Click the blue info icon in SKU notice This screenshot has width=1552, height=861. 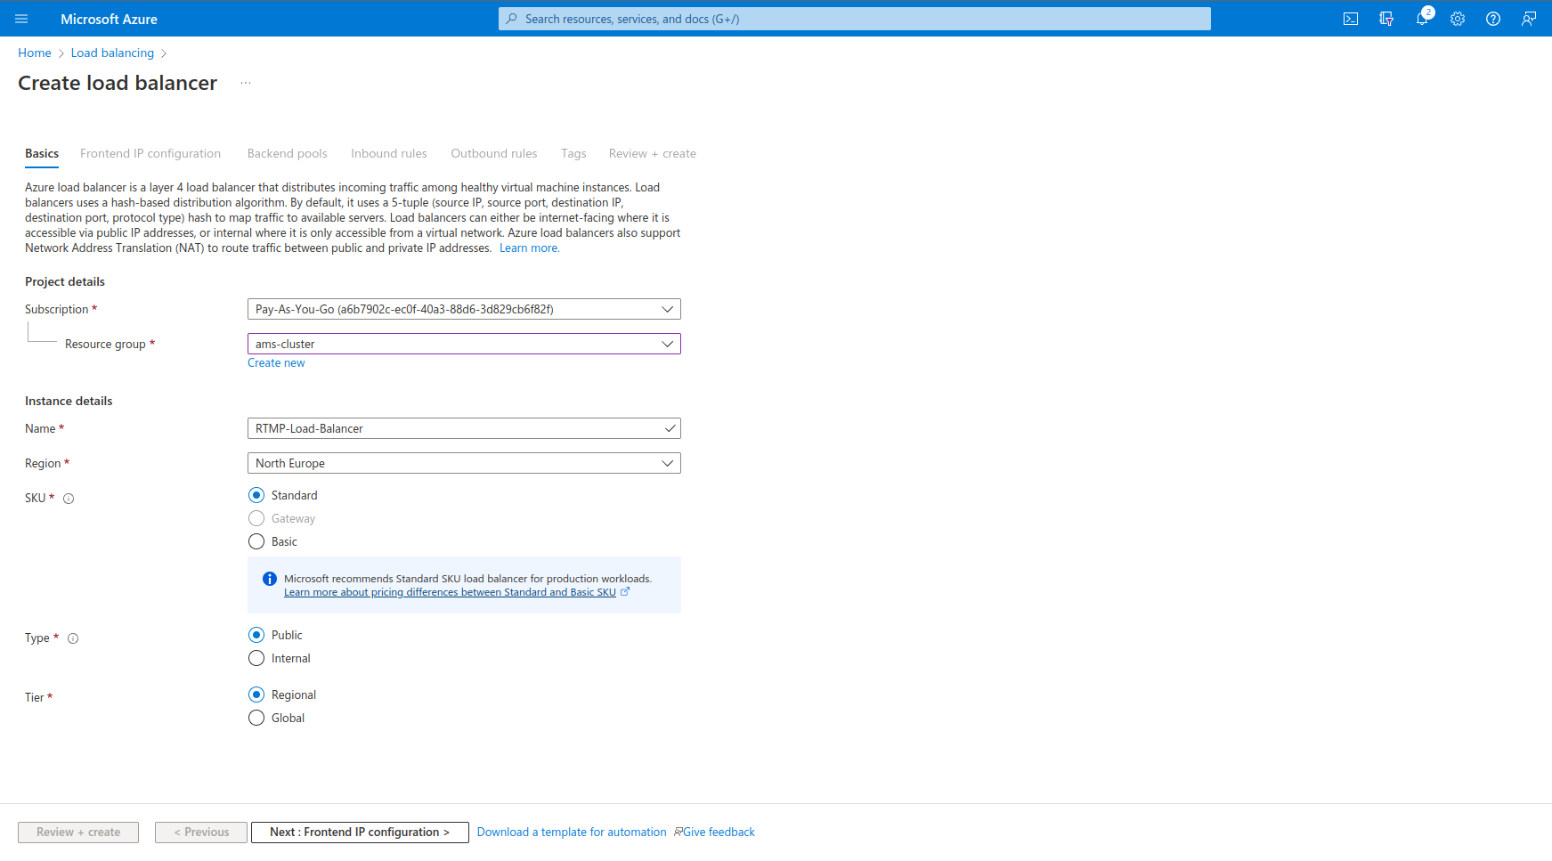tap(270, 579)
